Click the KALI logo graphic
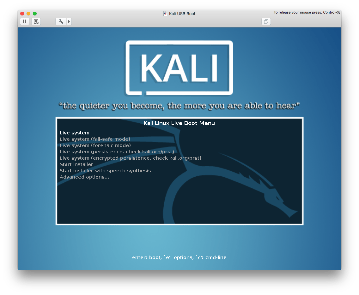The height and width of the screenshot is (295, 359). [x=179, y=68]
